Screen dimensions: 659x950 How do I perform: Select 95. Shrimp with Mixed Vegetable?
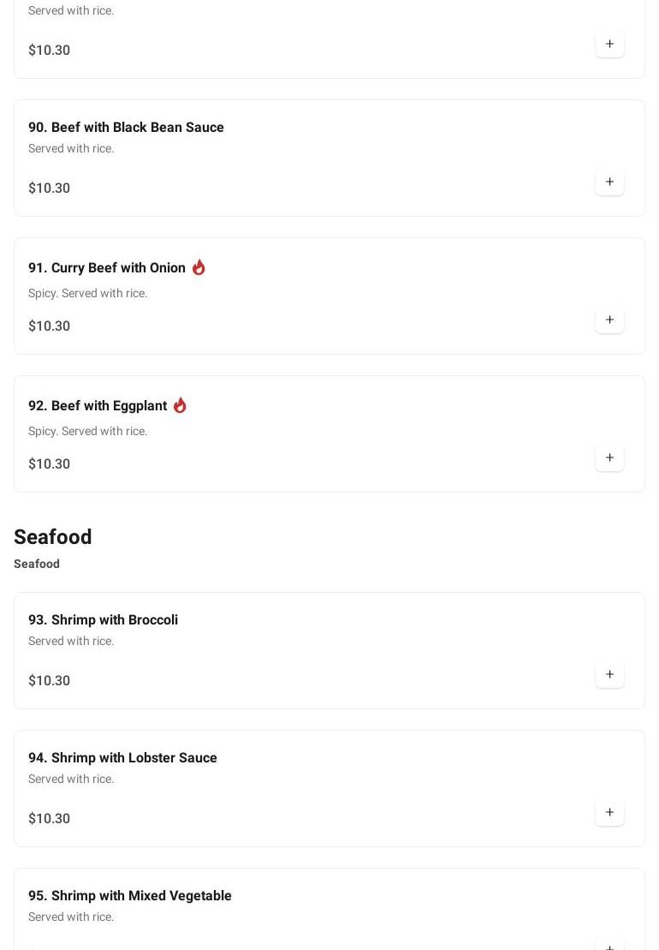click(x=130, y=896)
